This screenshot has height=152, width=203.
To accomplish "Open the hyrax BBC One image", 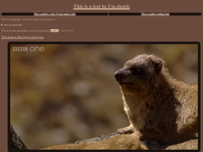I will [104, 97].
